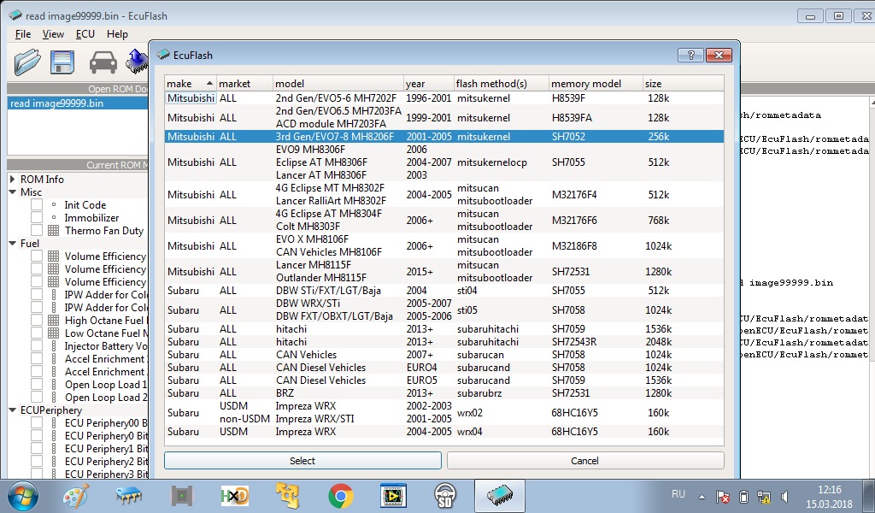Open the ECU menu
875x513 pixels.
coord(85,34)
